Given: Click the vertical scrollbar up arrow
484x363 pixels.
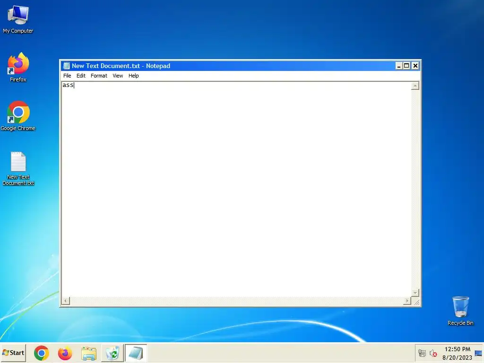Looking at the screenshot, I should [x=415, y=86].
